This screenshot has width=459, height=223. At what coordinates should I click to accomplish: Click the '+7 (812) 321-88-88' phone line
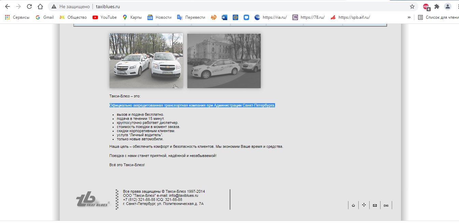(153, 200)
